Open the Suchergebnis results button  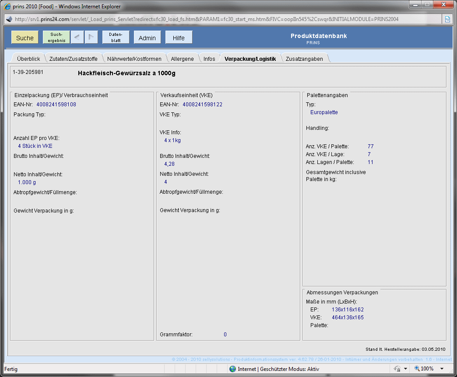click(x=56, y=38)
